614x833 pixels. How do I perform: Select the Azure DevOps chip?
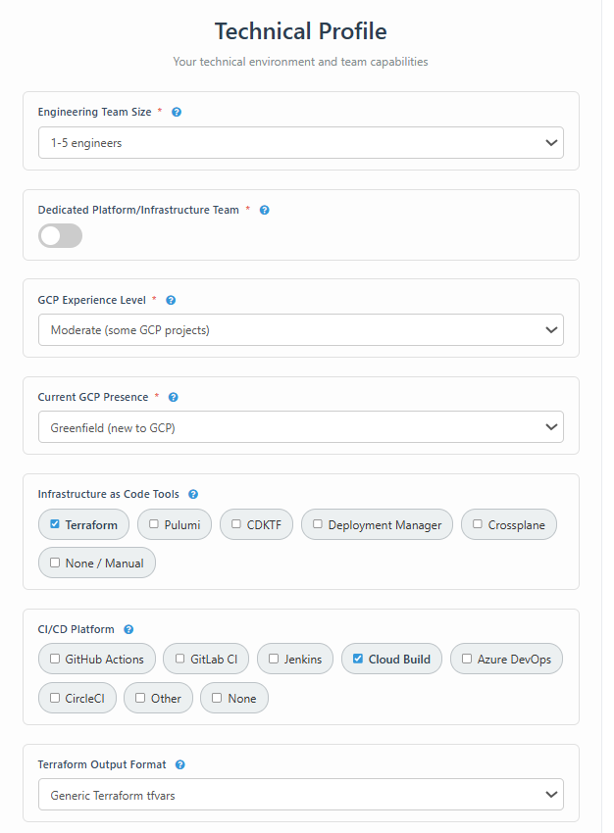[506, 660]
